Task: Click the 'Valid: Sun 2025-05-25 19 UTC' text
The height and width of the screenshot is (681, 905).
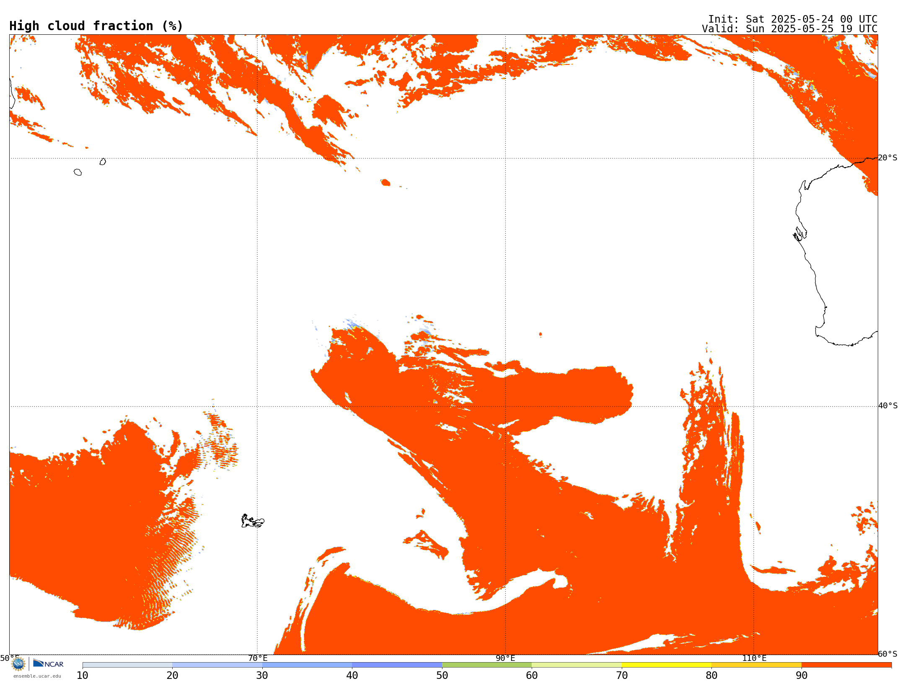Action: [790, 29]
